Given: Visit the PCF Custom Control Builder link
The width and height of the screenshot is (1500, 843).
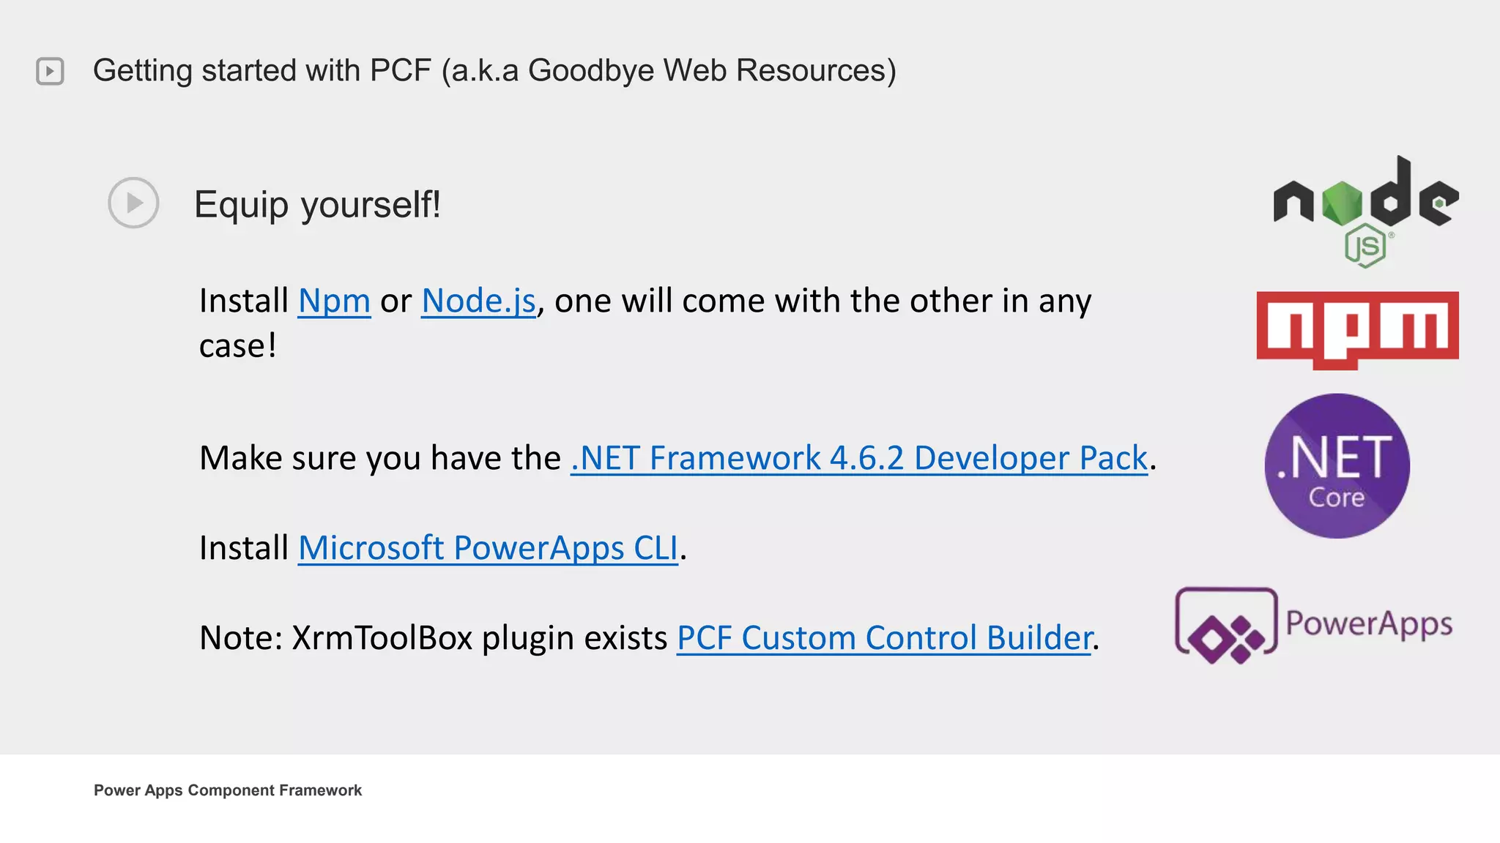Looking at the screenshot, I should pos(885,638).
